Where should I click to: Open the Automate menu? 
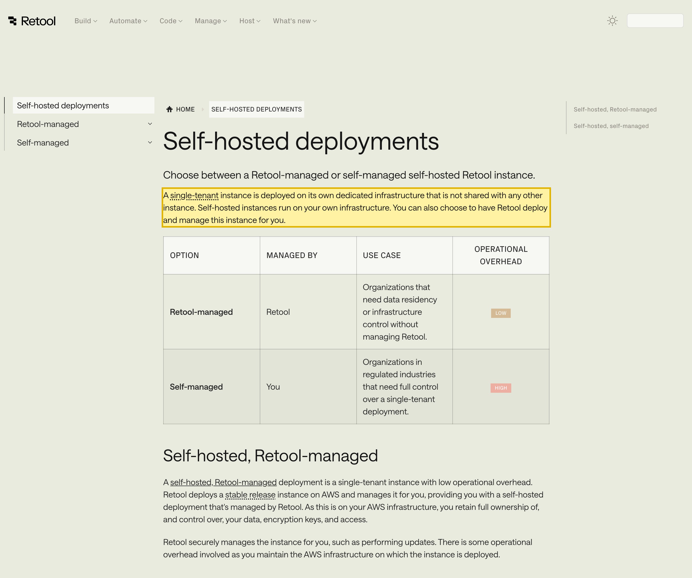click(128, 21)
